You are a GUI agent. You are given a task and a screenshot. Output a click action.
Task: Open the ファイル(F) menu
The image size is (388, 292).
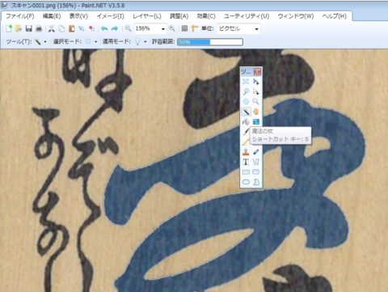[x=20, y=16]
